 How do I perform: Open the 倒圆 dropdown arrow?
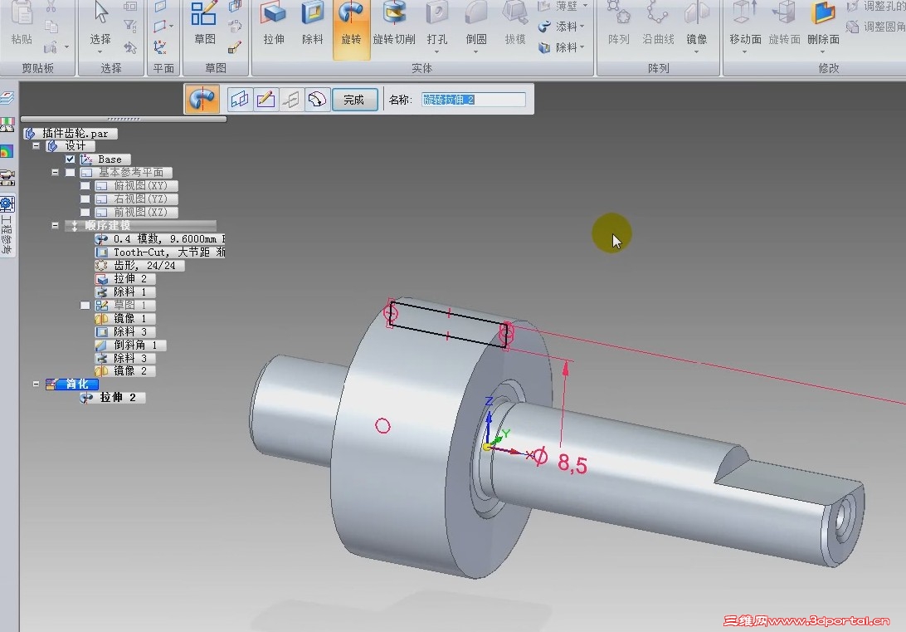click(476, 52)
